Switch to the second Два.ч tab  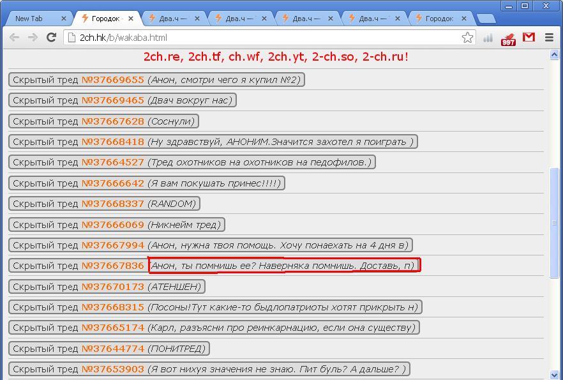[241, 19]
